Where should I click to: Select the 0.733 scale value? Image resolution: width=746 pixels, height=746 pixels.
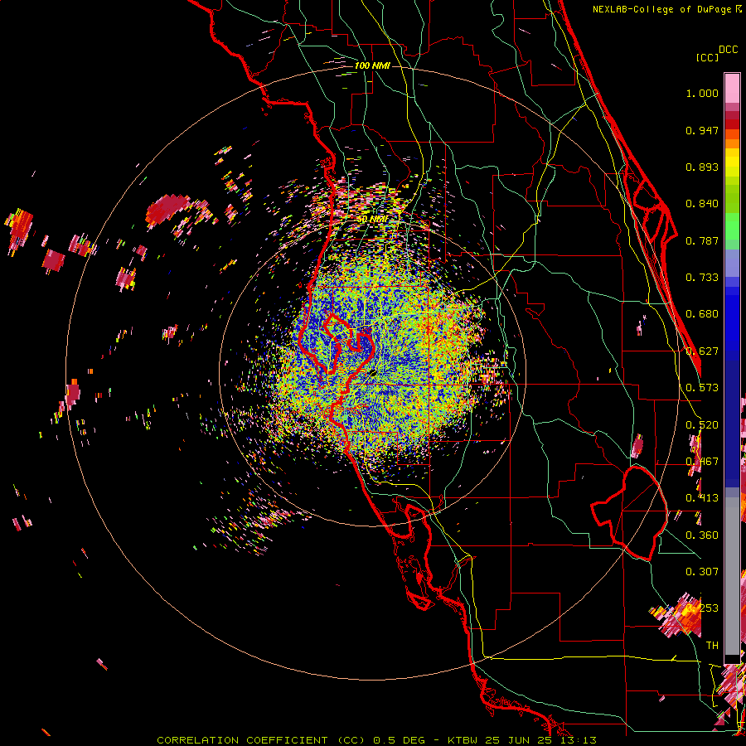(x=702, y=278)
